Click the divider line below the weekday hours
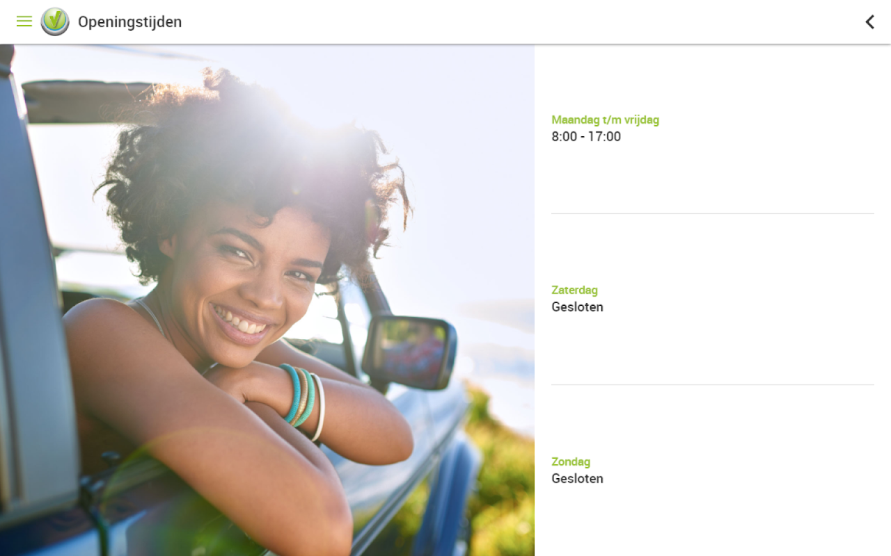The height and width of the screenshot is (556, 891). pos(713,213)
